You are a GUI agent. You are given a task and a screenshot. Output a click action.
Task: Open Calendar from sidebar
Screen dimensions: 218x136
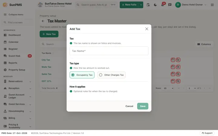click(14, 42)
